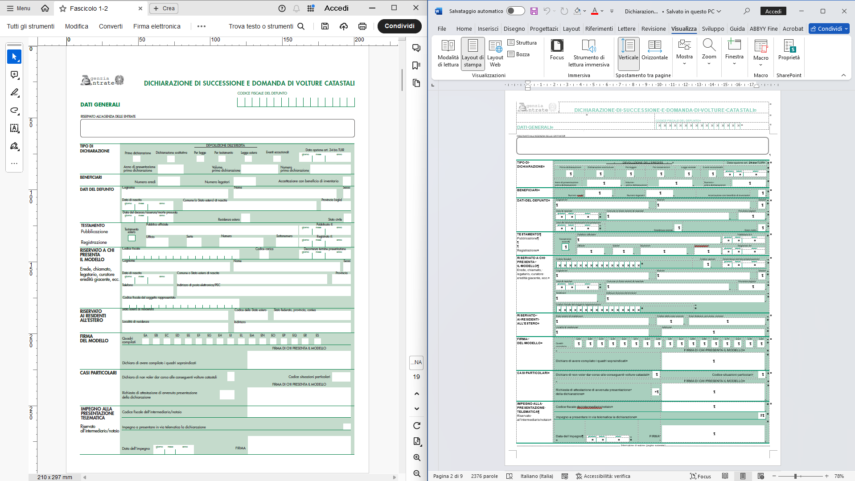The height and width of the screenshot is (481, 855).
Task: Go to previous PDF page arrow
Action: (x=417, y=394)
